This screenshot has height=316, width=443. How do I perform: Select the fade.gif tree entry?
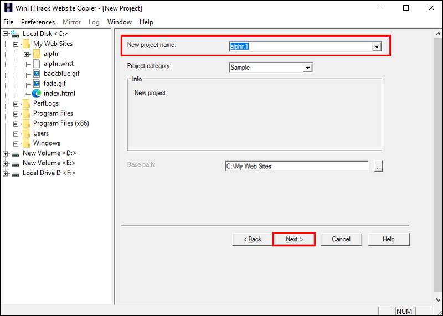pyautogui.click(x=54, y=84)
